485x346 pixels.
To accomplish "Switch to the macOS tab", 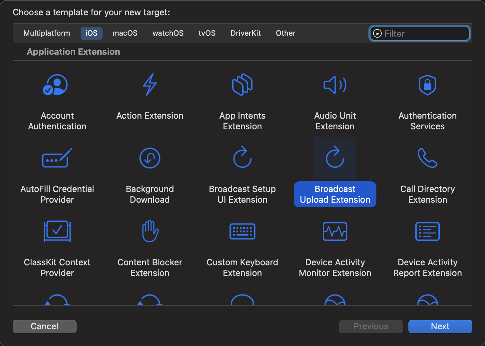I will 125,33.
